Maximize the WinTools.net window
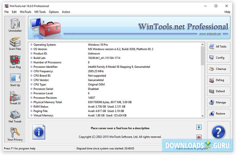 pyautogui.click(x=216, y=6)
